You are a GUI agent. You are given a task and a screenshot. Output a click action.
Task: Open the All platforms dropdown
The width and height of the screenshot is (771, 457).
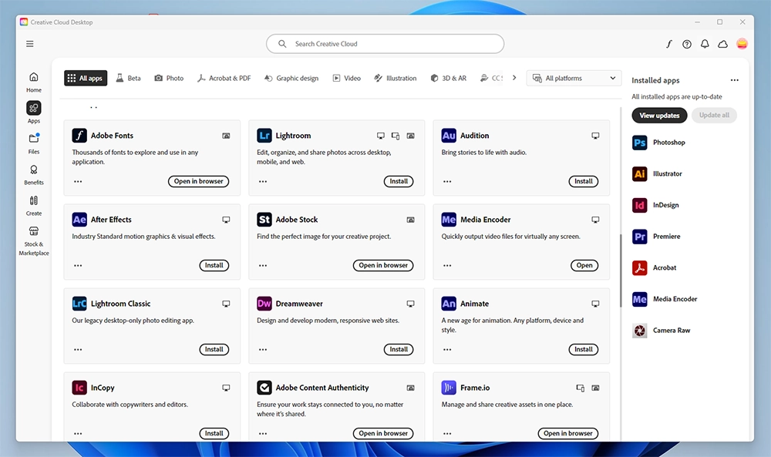coord(574,78)
